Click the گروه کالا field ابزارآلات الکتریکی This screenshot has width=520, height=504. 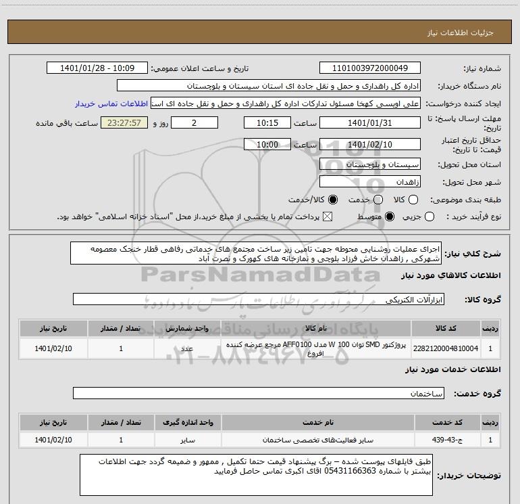[x=259, y=299]
